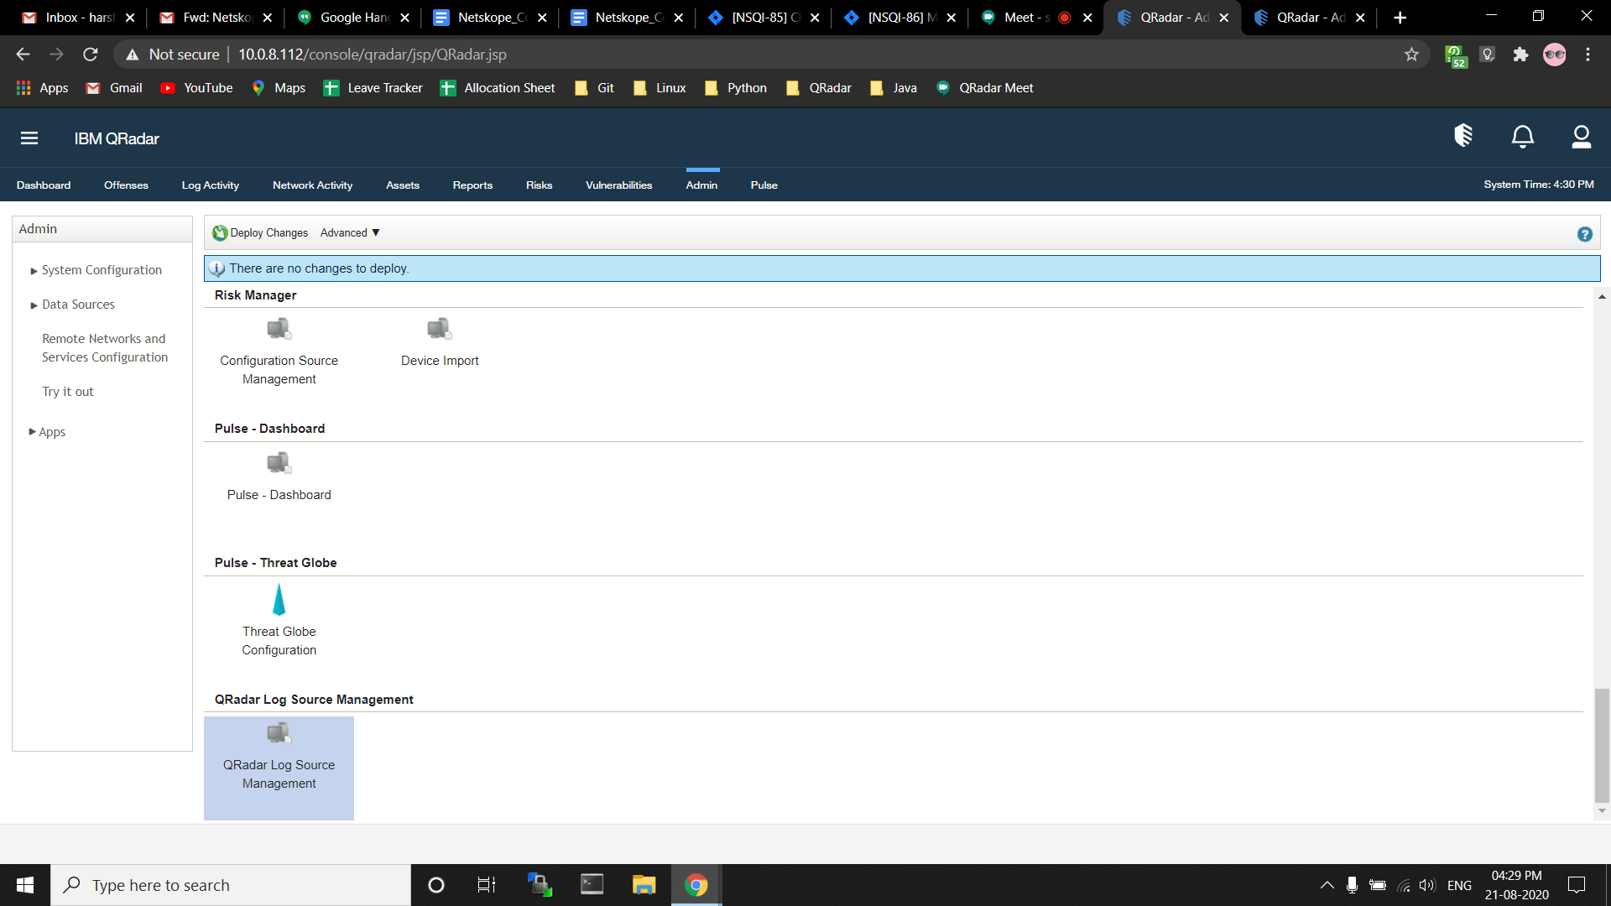The image size is (1611, 906).
Task: Expand the Apps section
Action: (x=52, y=431)
